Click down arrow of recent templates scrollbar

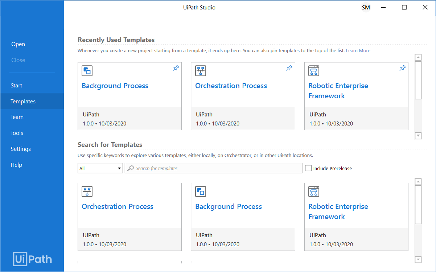click(x=418, y=136)
